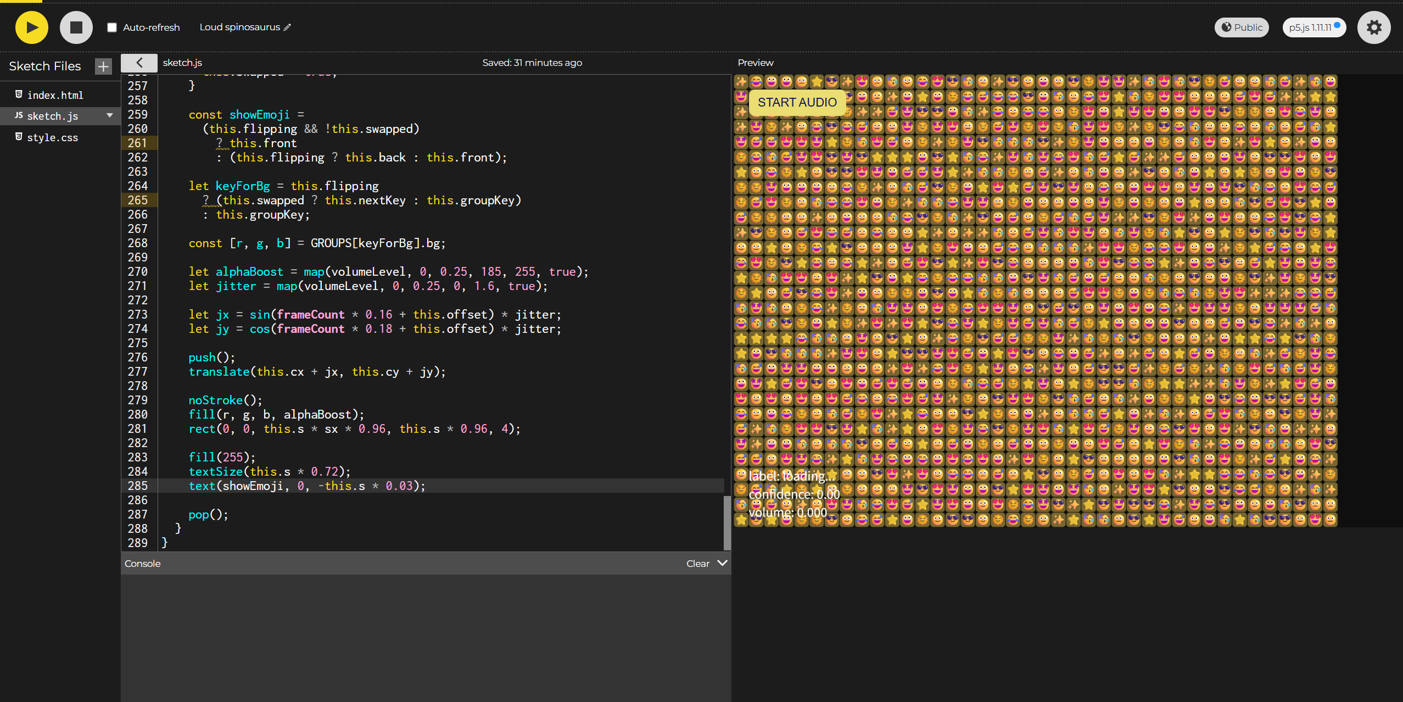This screenshot has height=702, width=1403.
Task: Open style.css in file list
Action: [52, 138]
